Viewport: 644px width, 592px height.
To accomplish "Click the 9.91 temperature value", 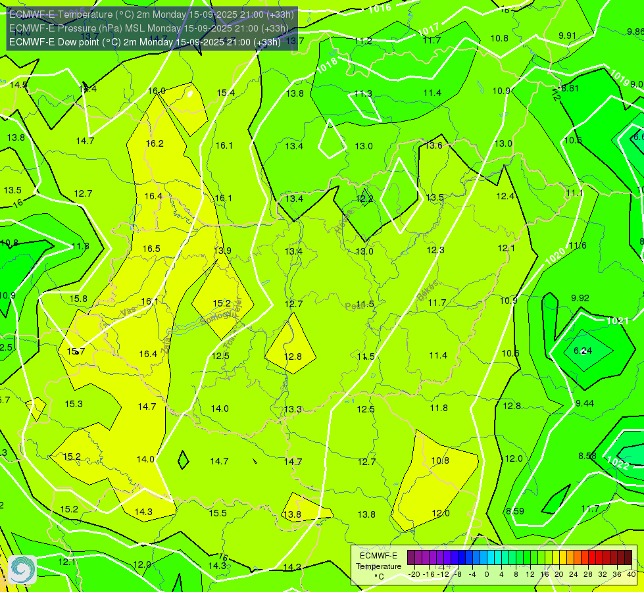I will click(567, 36).
